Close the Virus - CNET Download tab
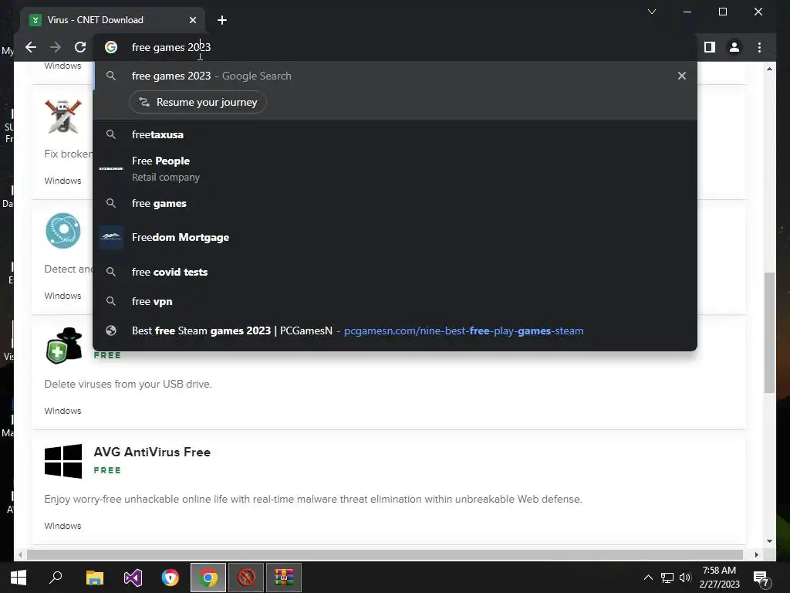Image resolution: width=790 pixels, height=593 pixels. coord(192,20)
